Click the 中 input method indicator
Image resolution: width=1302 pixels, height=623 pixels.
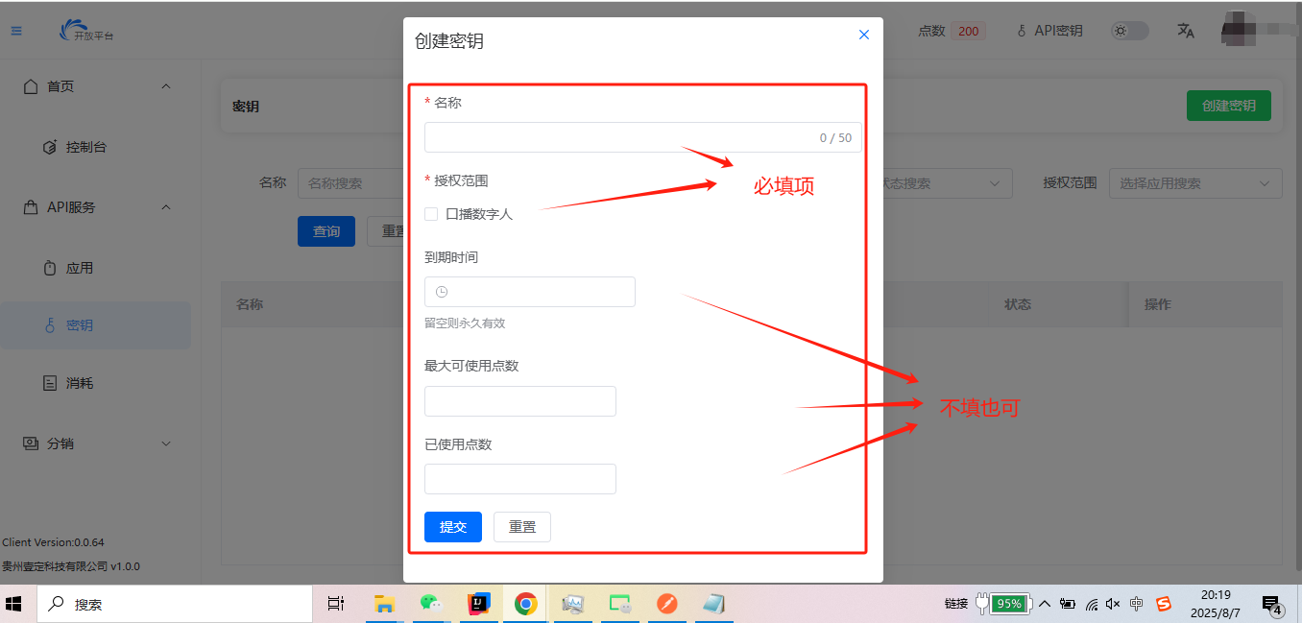coord(1137,604)
